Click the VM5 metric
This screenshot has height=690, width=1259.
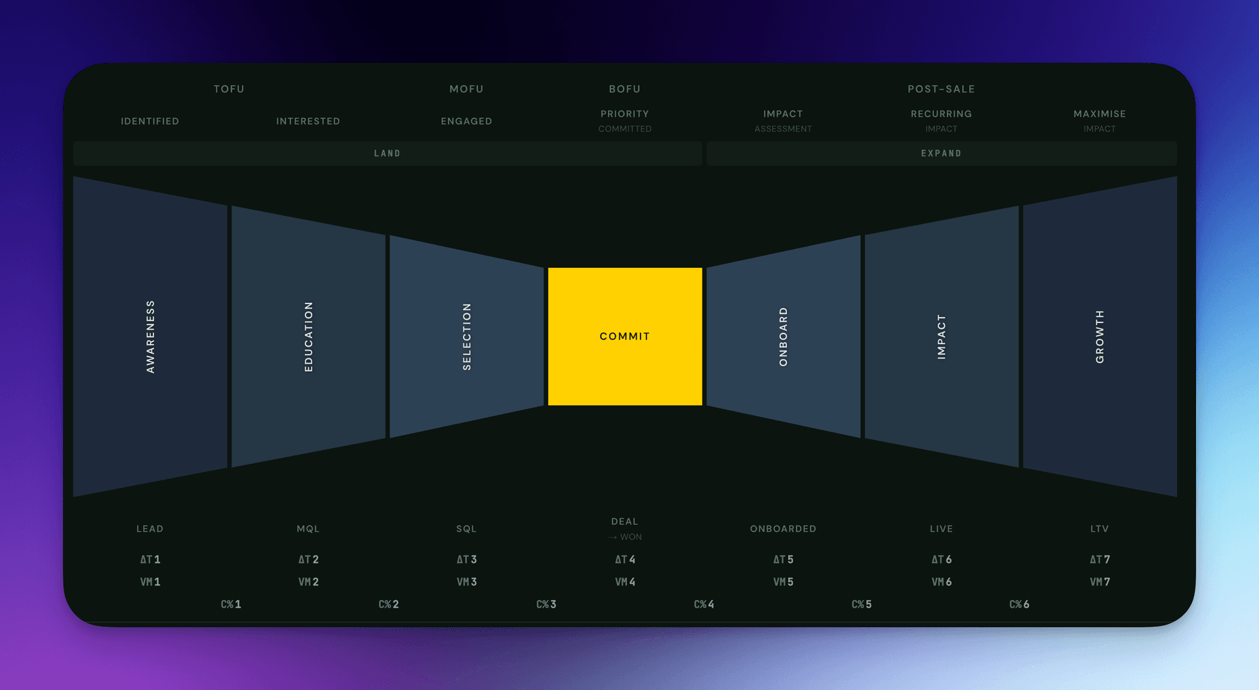[x=783, y=582]
